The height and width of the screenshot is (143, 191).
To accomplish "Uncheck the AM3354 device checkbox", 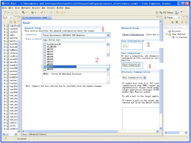I will pos(45,67).
